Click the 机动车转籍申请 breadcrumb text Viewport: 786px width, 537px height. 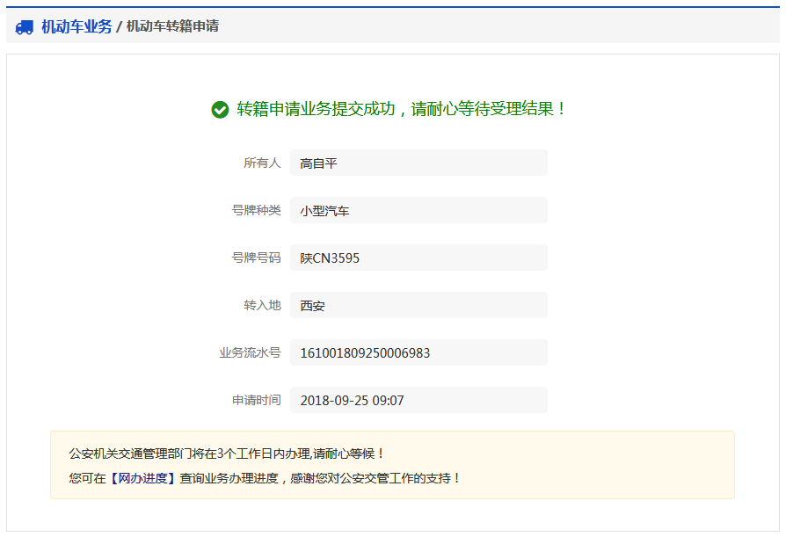[x=172, y=26]
